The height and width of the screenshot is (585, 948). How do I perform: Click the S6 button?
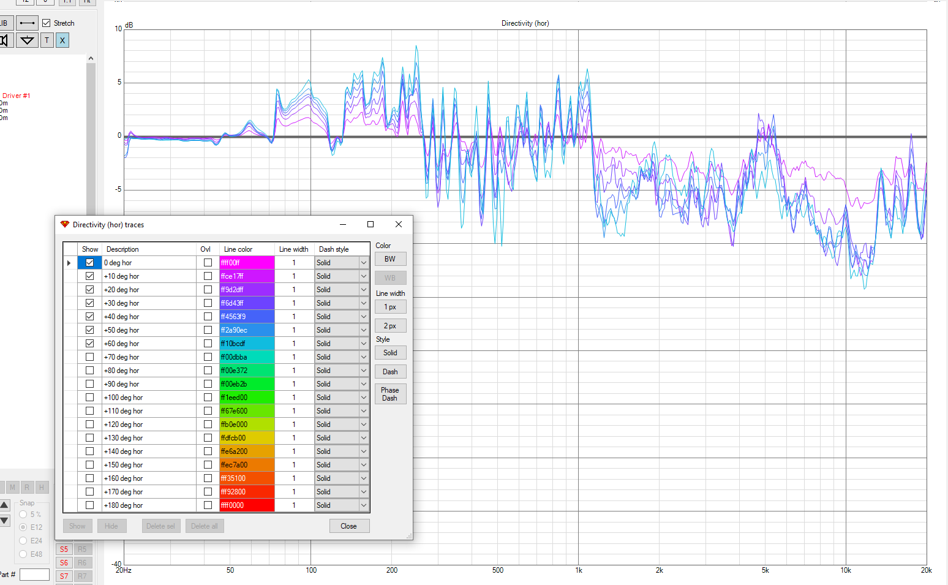point(64,563)
